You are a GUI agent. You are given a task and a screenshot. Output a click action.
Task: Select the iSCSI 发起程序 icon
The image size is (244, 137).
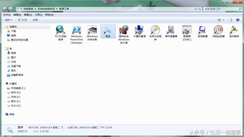tap(61, 33)
